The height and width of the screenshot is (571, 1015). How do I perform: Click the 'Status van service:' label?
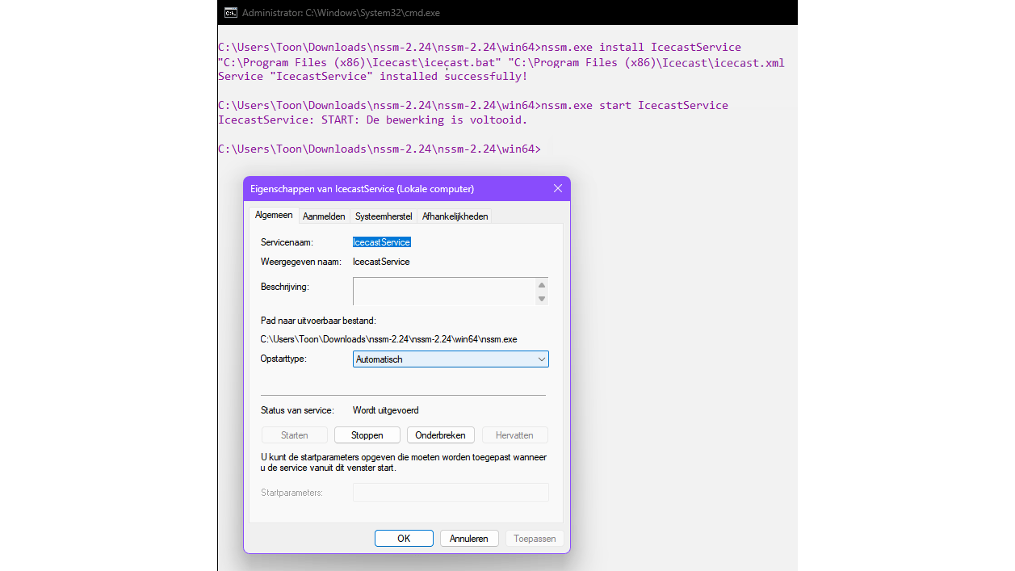(297, 410)
